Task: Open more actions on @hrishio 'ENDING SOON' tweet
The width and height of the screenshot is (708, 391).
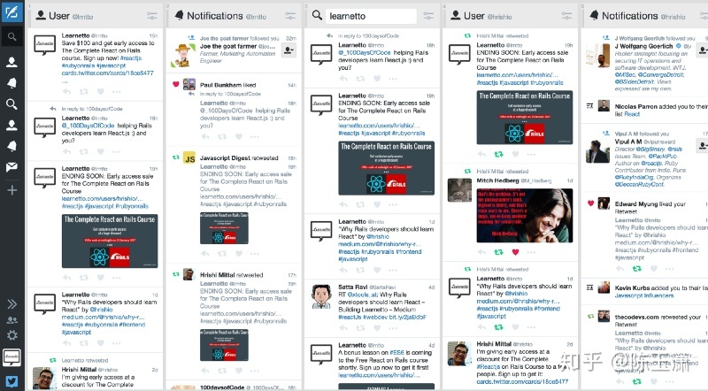Action: click(531, 154)
